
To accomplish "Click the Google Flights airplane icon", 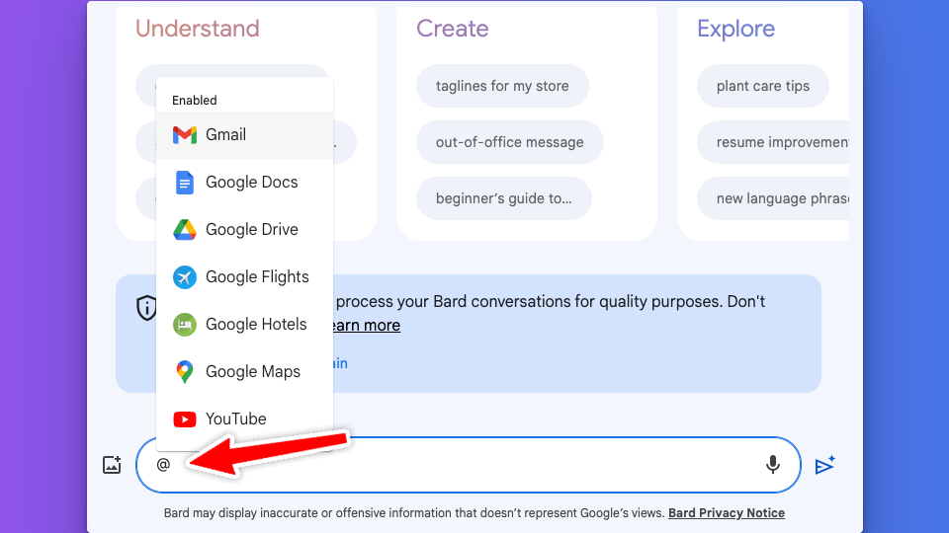I will [x=185, y=277].
